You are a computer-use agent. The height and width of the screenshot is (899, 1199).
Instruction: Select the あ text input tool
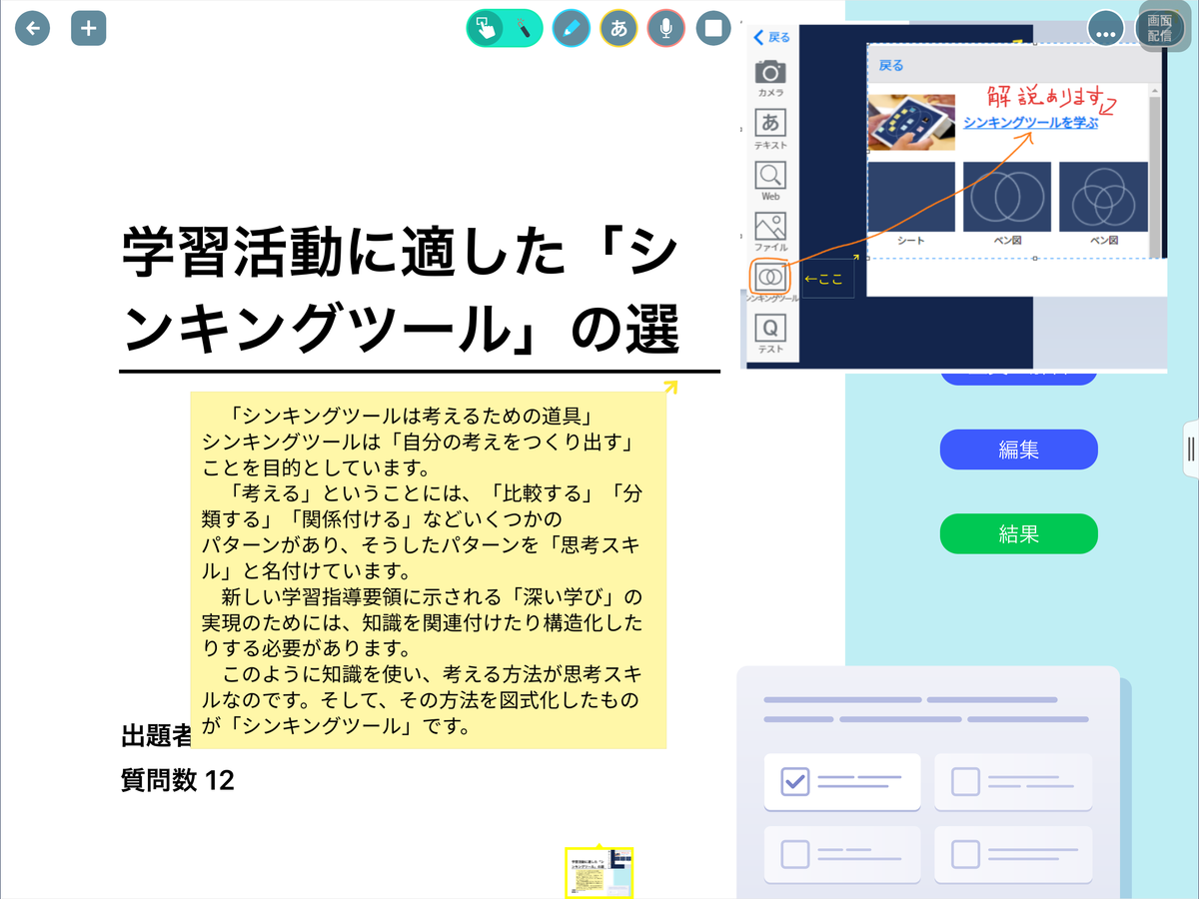(618, 28)
